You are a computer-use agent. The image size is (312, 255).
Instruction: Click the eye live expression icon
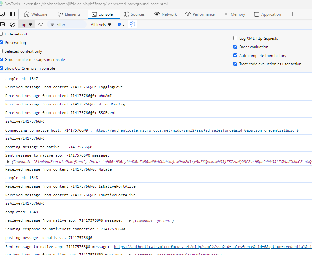41,24
